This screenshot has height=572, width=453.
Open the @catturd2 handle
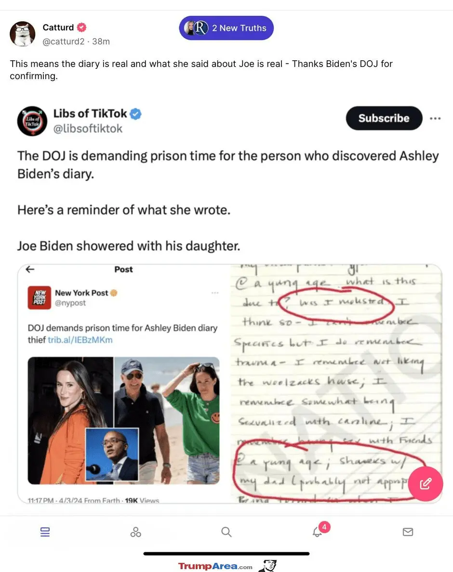coord(64,41)
